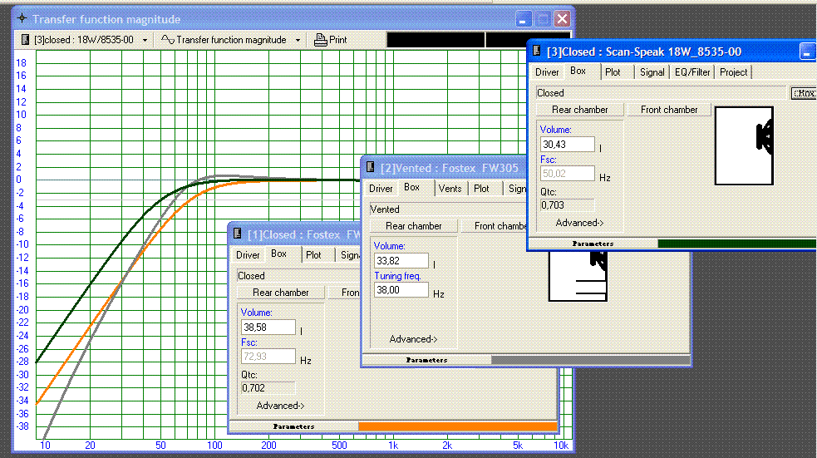Expand Advanced-> in [1]Closed Fostex window
The width and height of the screenshot is (817, 458).
(x=280, y=406)
